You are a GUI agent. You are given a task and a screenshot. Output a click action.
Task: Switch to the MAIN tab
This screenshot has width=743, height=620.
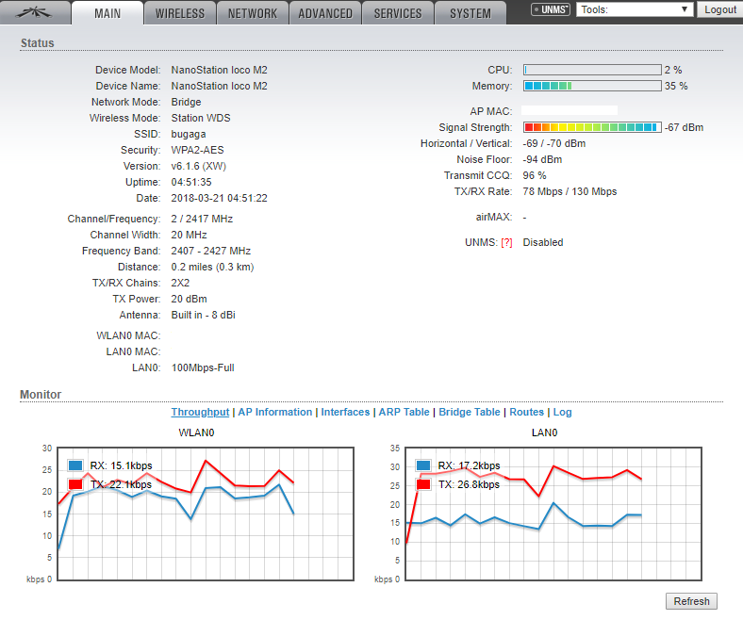[107, 13]
